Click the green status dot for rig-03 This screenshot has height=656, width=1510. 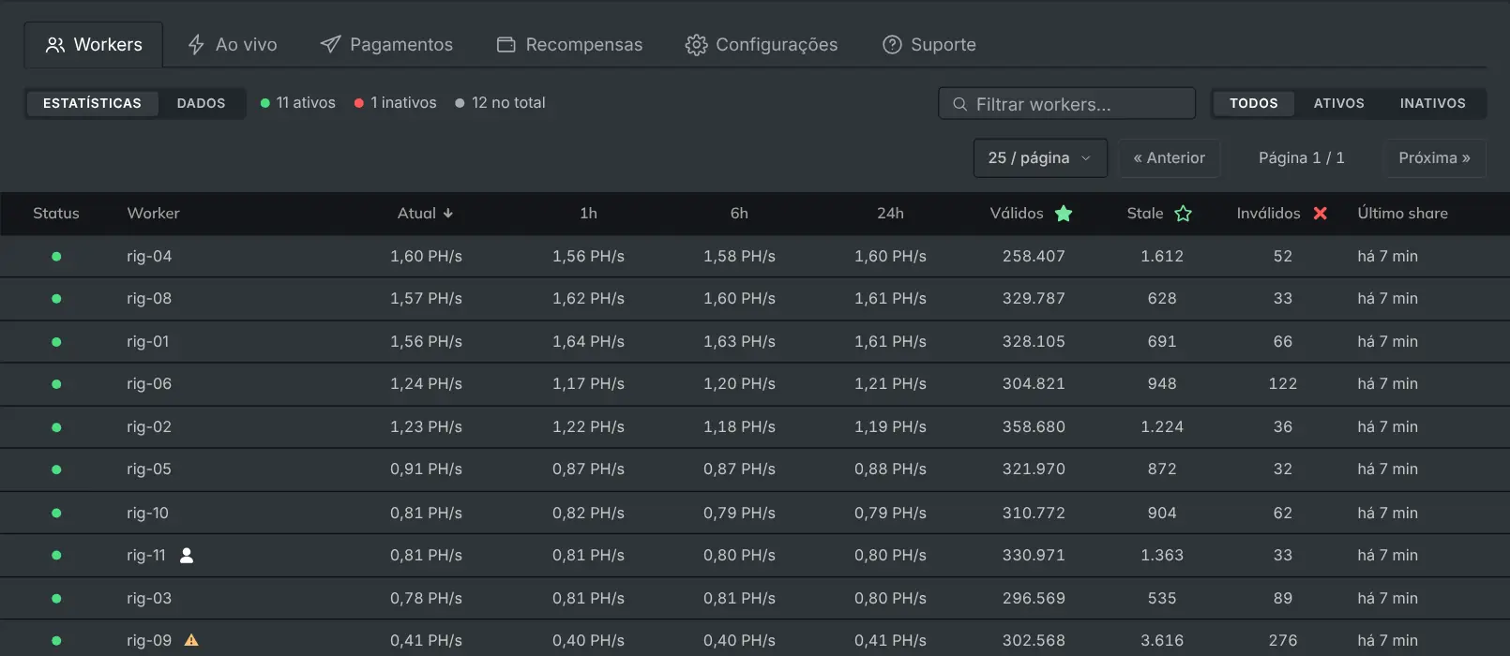coord(56,598)
